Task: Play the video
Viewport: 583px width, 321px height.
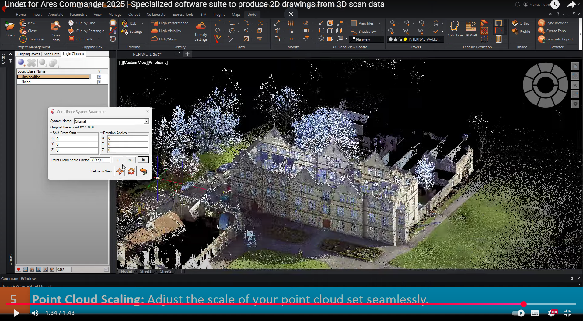Action: coord(17,313)
